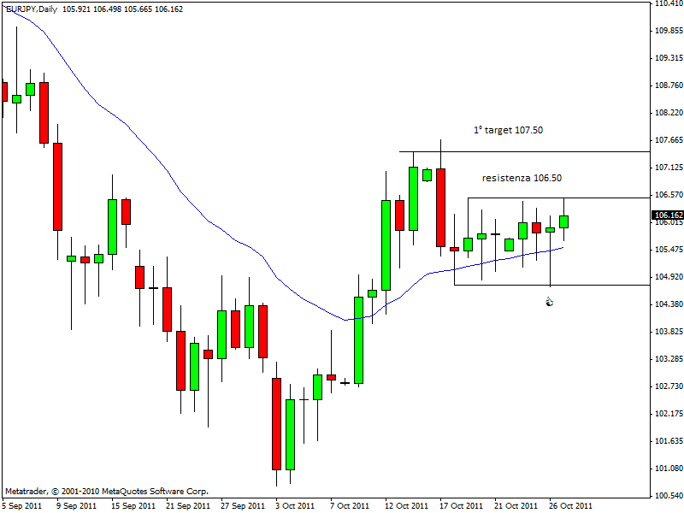This screenshot has width=684, height=513.
Task: Click the 100.540 price scale label
Action: 667,496
